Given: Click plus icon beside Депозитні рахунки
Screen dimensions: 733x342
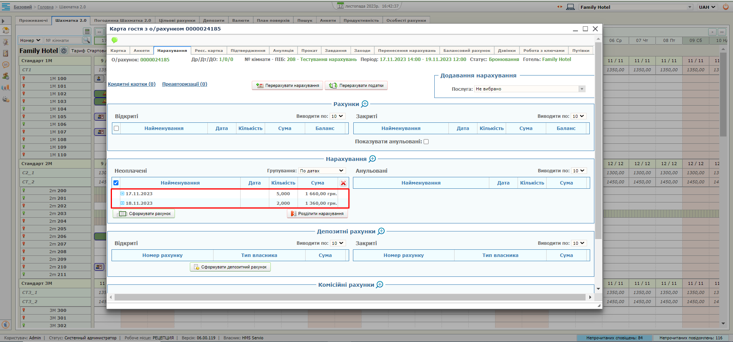Looking at the screenshot, I should [381, 231].
